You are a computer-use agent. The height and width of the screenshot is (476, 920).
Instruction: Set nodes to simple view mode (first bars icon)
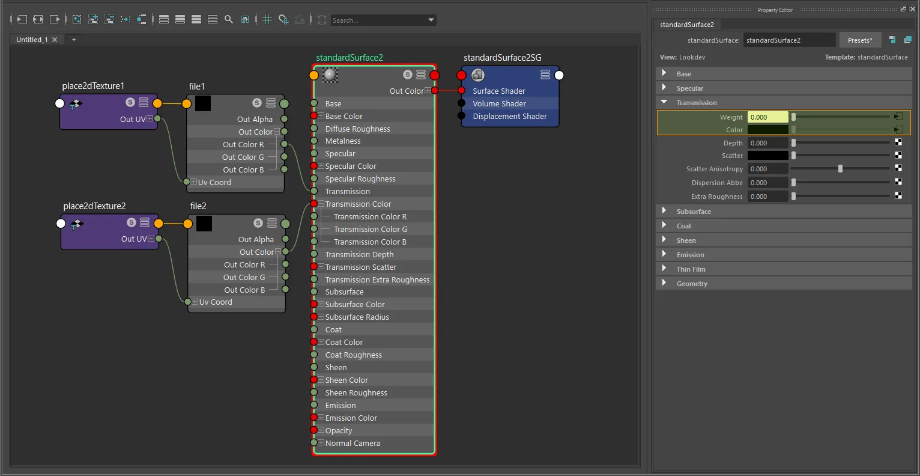(x=164, y=20)
